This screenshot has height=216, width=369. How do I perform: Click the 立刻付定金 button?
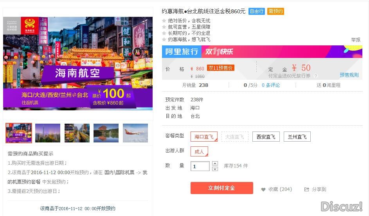pyautogui.click(x=222, y=188)
